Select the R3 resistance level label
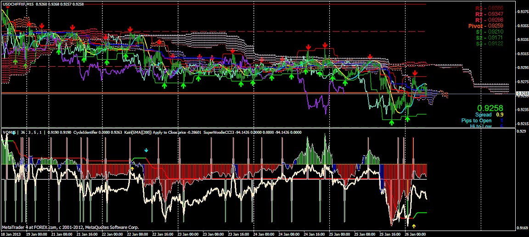The image size is (529, 237). (x=489, y=8)
